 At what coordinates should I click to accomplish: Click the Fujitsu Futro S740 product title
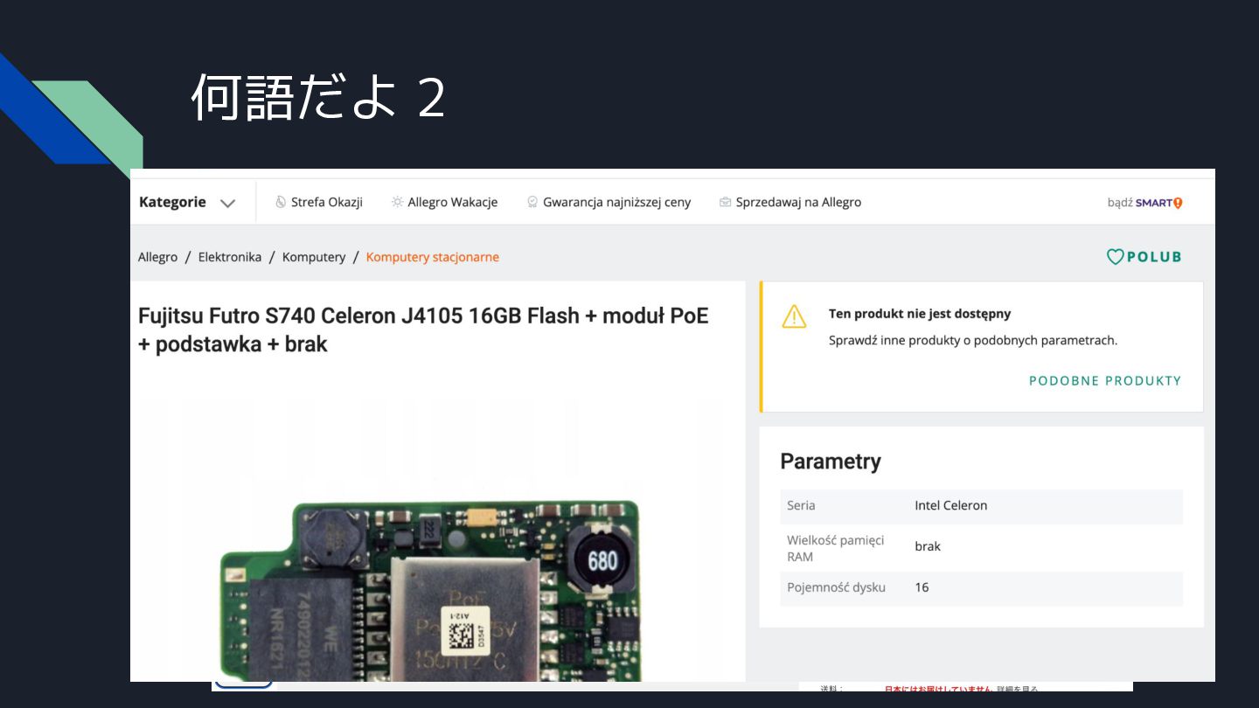tap(423, 330)
